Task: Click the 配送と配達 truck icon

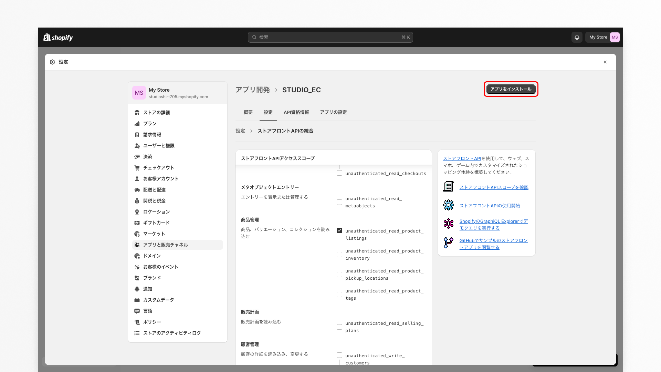Action: pos(137,190)
